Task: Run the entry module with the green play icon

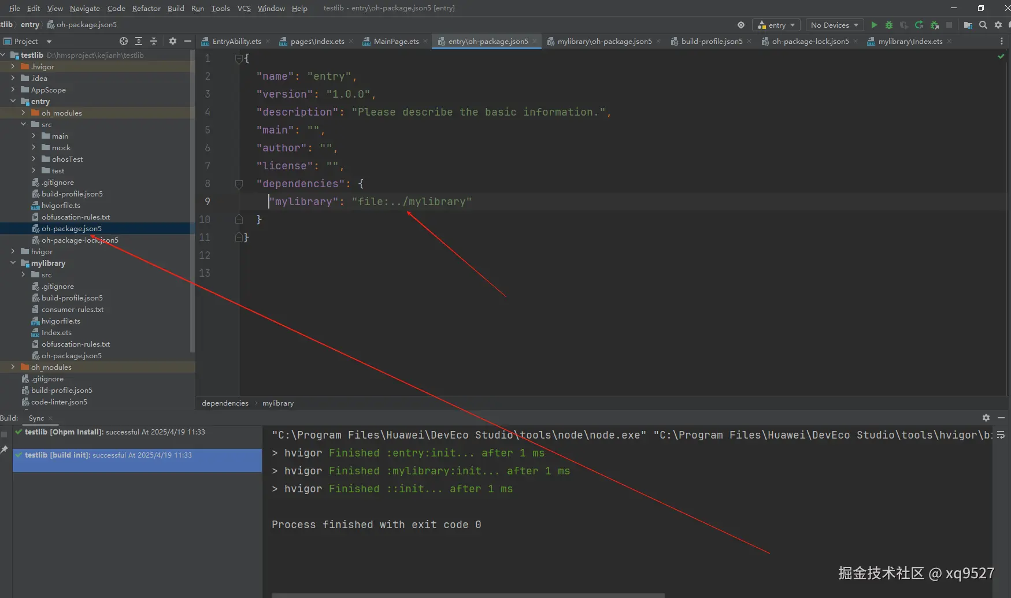Action: click(874, 25)
